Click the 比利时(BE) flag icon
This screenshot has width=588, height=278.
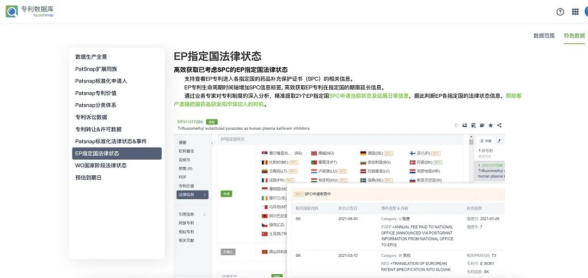point(265,162)
